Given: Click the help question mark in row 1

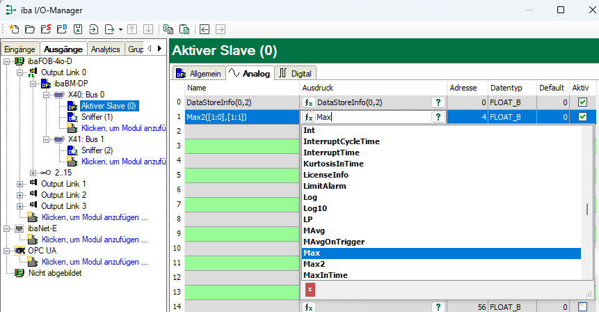Looking at the screenshot, I should (438, 117).
